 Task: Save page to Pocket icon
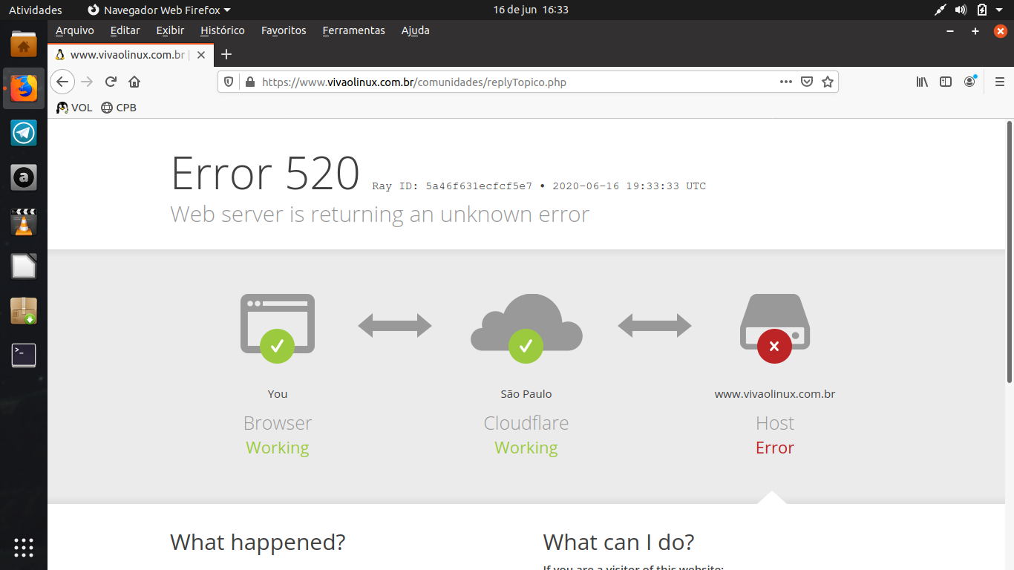[x=807, y=82]
